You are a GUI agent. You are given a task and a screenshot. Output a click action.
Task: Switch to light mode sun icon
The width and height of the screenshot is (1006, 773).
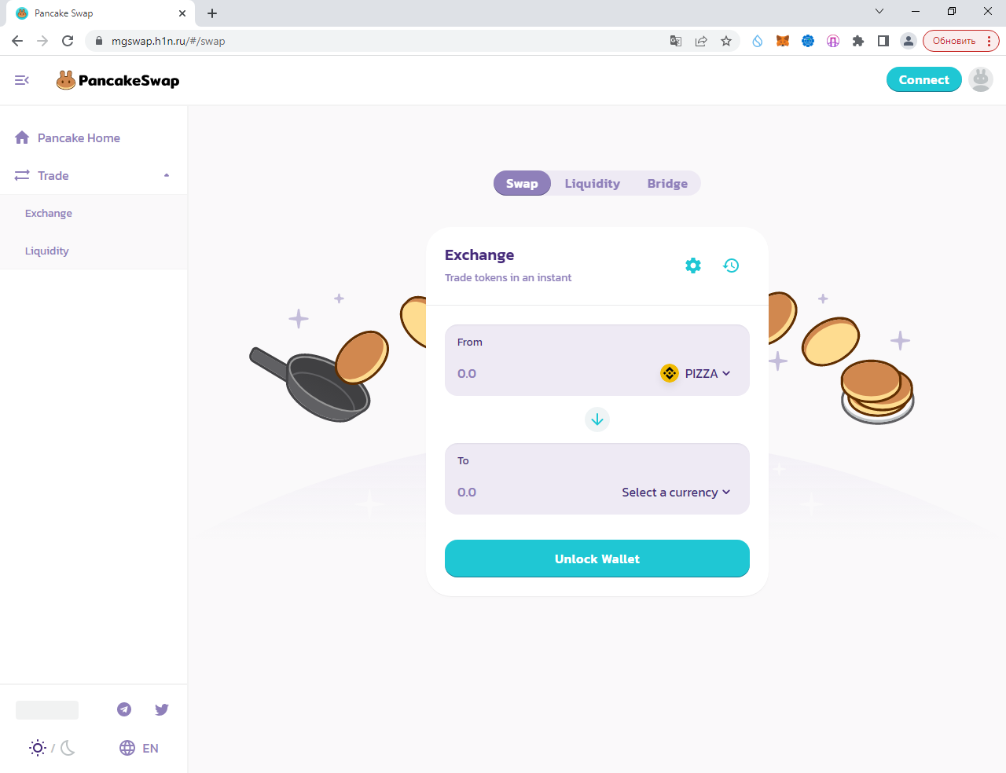38,748
